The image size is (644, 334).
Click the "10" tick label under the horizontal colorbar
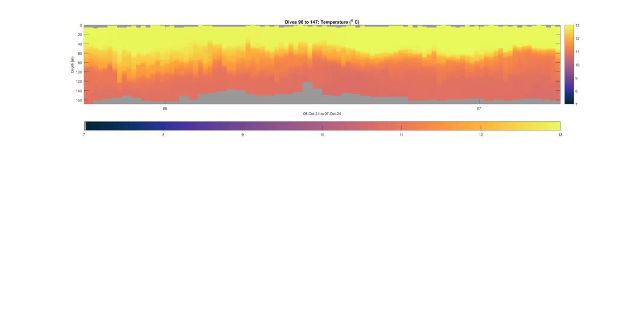click(x=322, y=135)
